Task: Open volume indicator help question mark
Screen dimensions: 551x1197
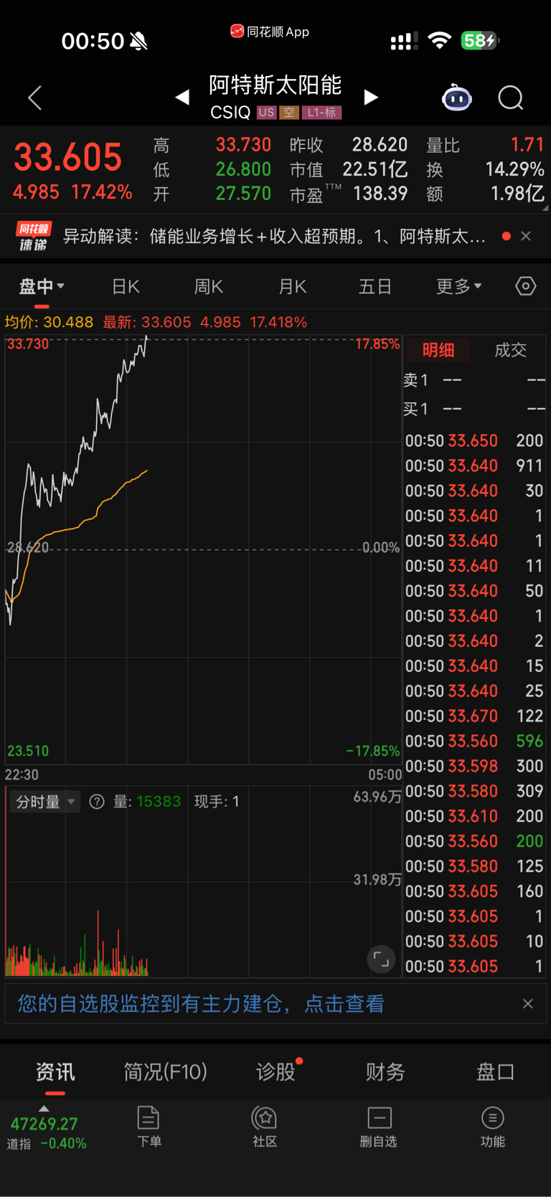Action: (x=97, y=802)
